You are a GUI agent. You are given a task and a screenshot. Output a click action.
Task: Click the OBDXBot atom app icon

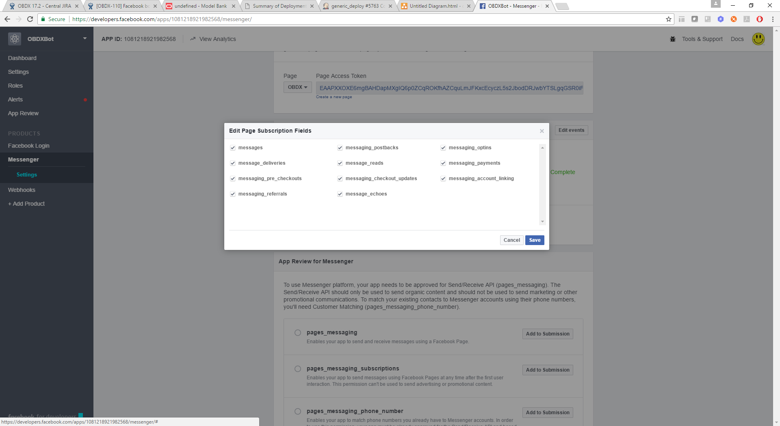coord(15,39)
